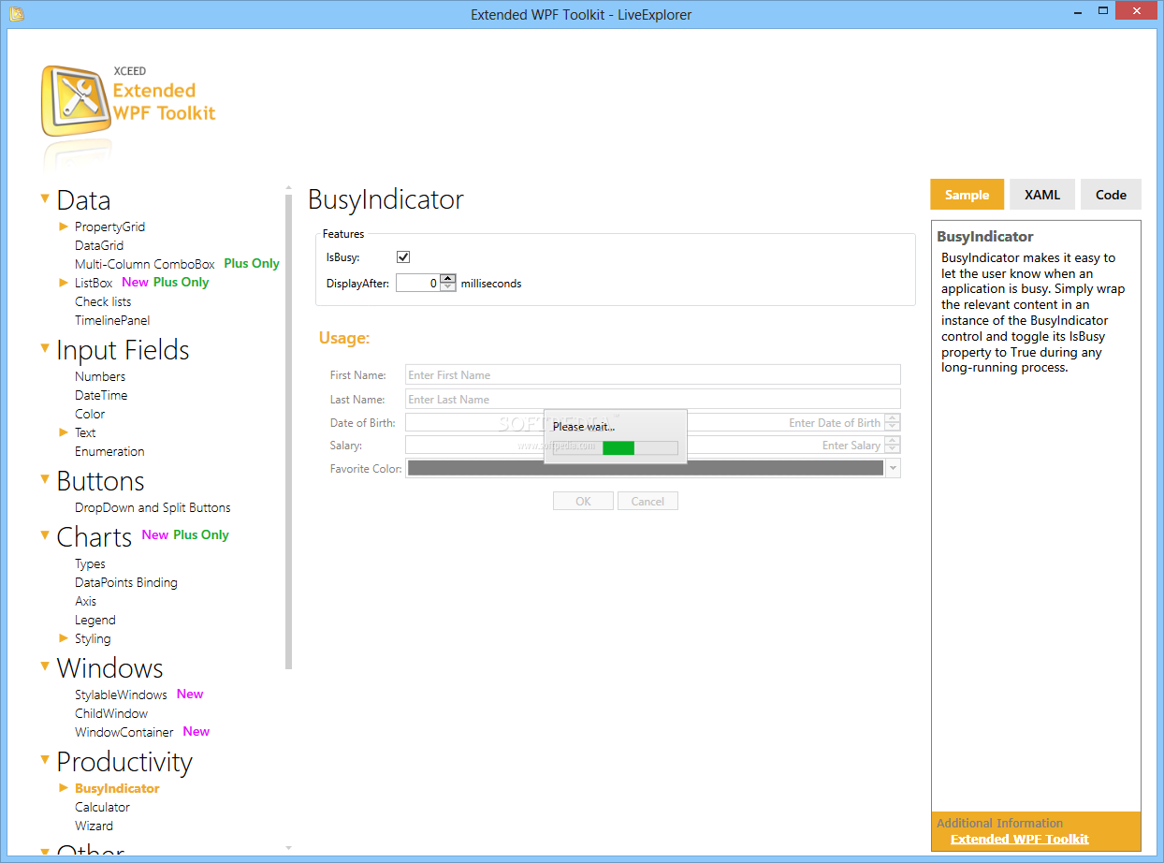
Task: Select DateTime under Input Fields
Action: pyautogui.click(x=101, y=395)
